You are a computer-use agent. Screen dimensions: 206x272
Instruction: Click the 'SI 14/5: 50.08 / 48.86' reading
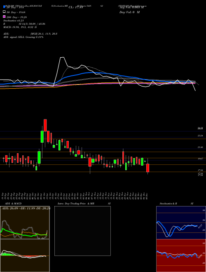pos(33,24)
